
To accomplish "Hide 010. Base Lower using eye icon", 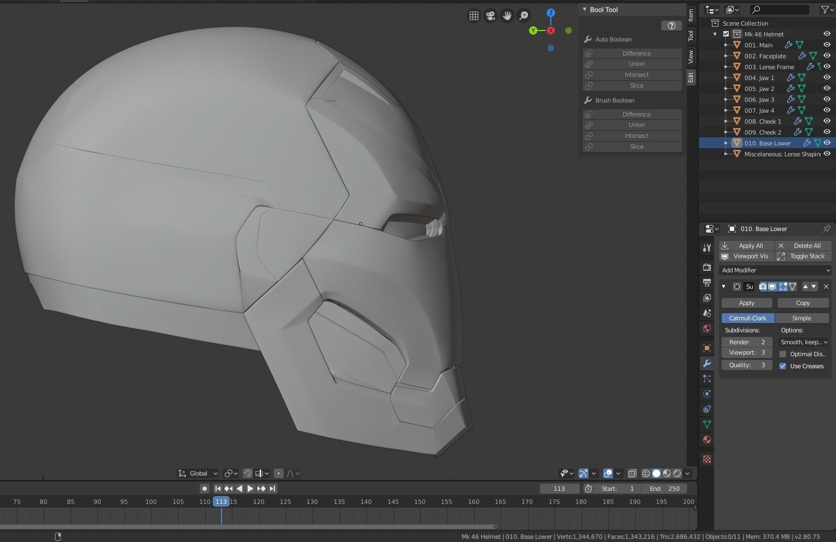I will 827,143.
